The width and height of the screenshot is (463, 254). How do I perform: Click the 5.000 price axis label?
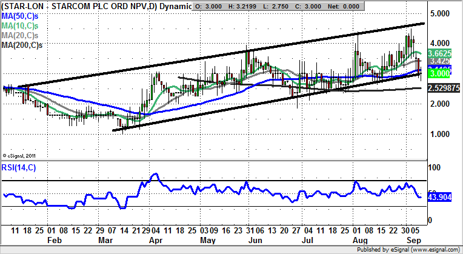click(x=439, y=13)
